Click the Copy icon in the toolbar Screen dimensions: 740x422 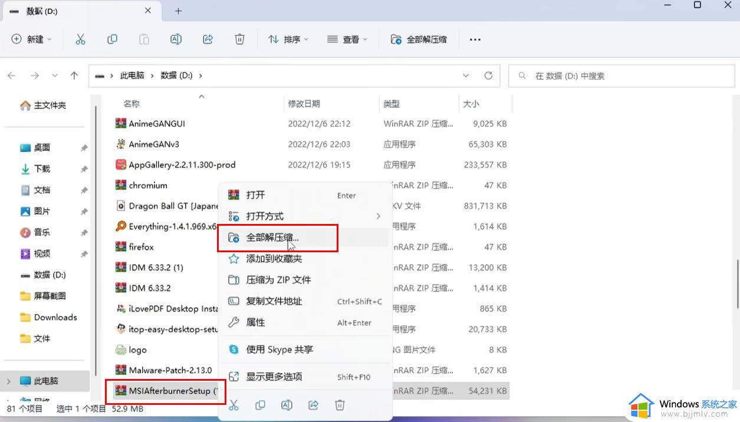[x=112, y=39]
